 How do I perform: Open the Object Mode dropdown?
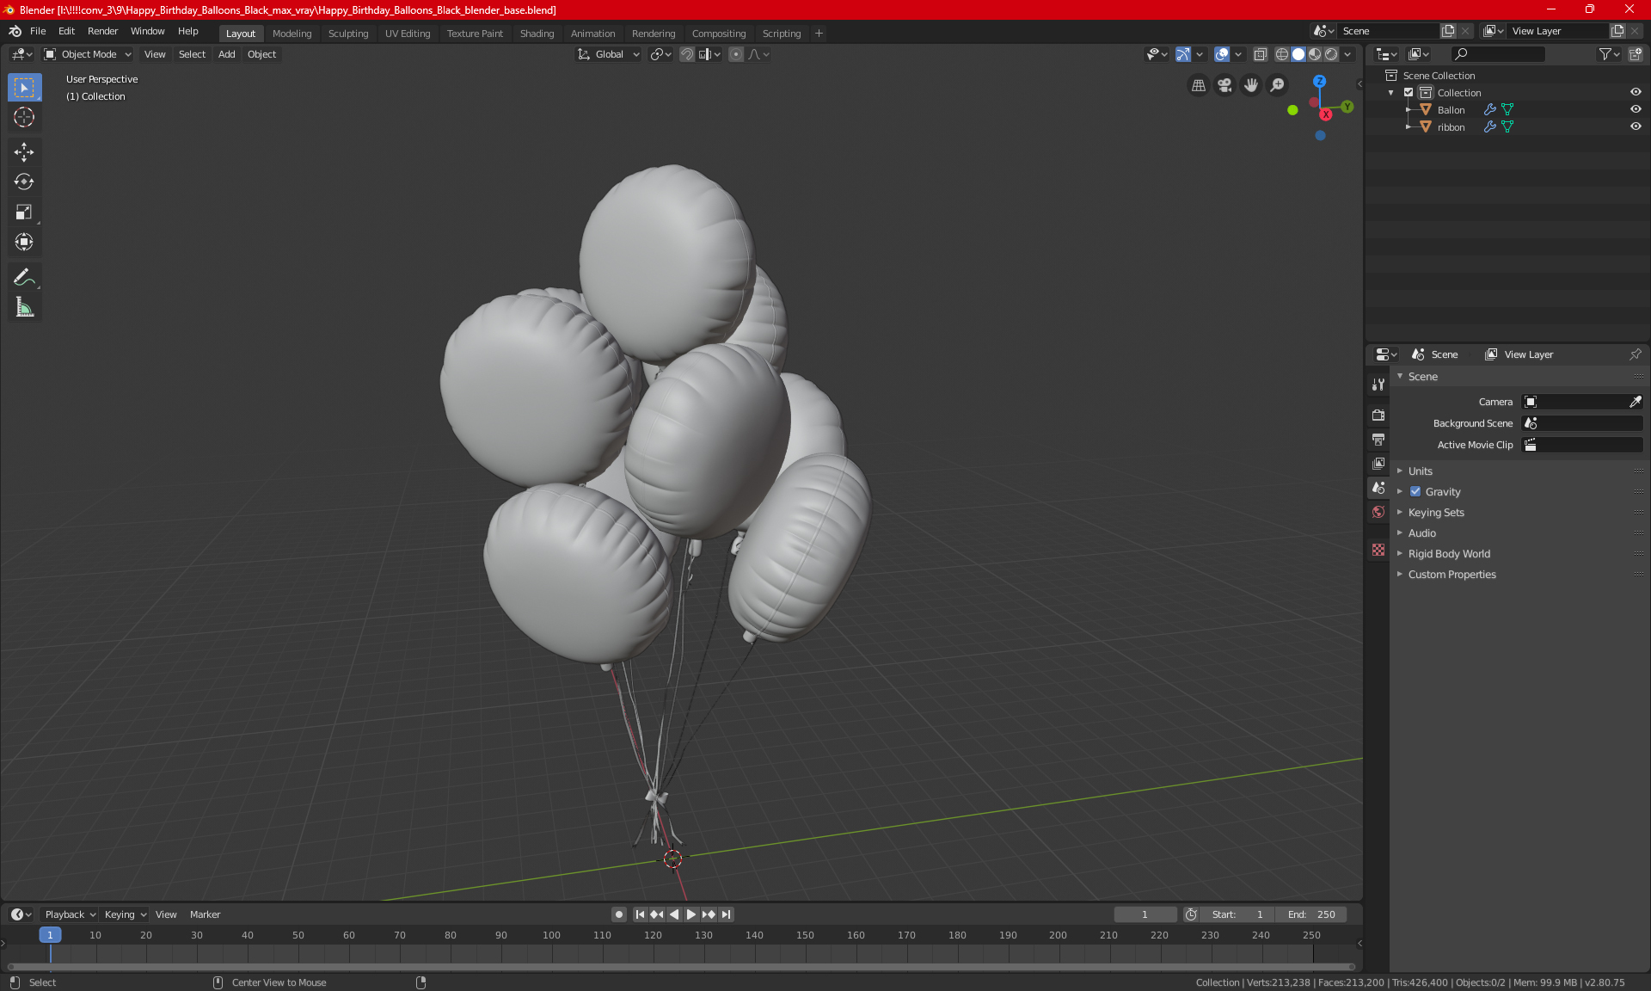(88, 54)
